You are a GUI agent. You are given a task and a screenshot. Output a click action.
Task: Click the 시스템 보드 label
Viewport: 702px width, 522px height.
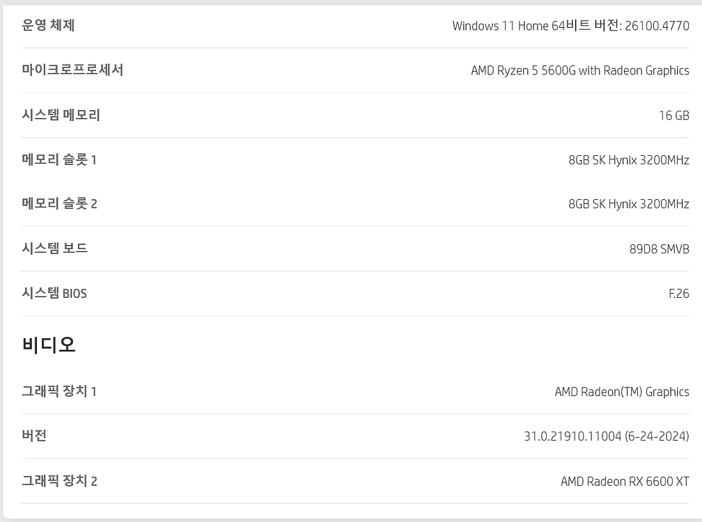(54, 248)
